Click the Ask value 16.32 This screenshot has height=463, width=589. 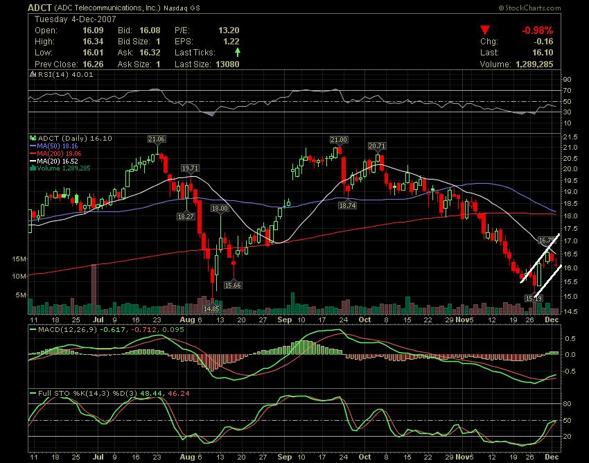click(x=150, y=53)
